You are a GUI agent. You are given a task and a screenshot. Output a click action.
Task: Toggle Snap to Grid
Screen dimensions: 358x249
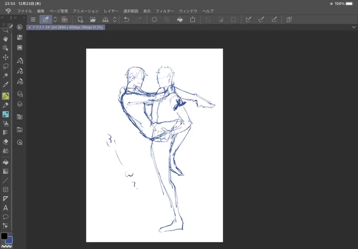pyautogui.click(x=274, y=20)
